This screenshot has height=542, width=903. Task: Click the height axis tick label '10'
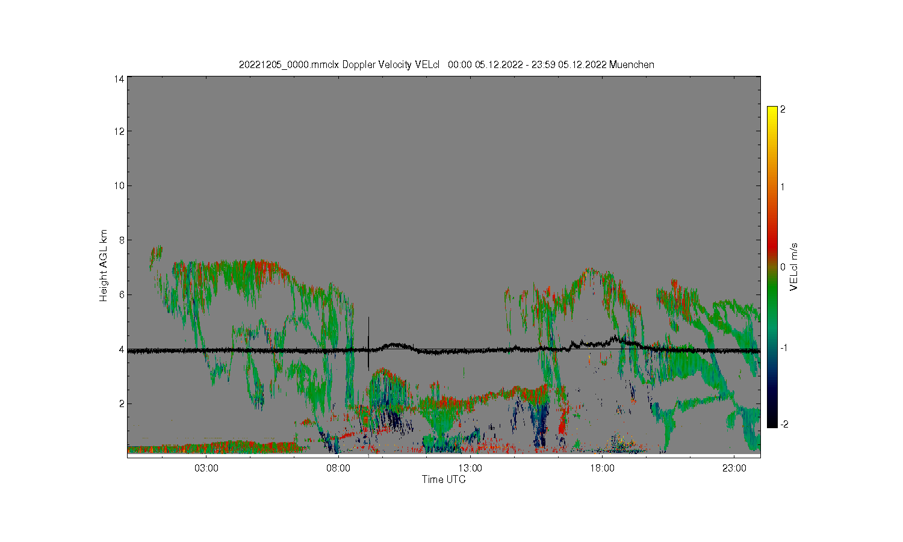click(x=119, y=185)
